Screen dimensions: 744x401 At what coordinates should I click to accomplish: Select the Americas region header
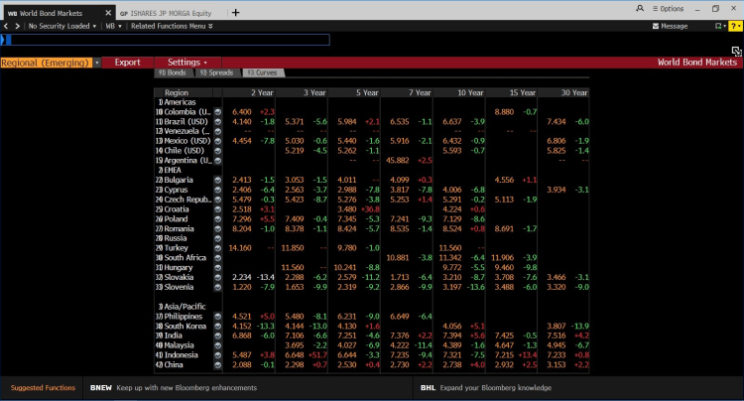[x=178, y=102]
